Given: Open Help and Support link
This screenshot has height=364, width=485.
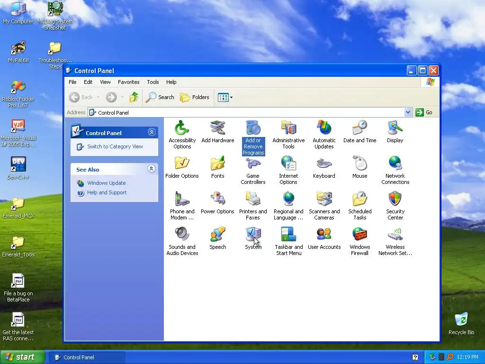Looking at the screenshot, I should point(107,192).
